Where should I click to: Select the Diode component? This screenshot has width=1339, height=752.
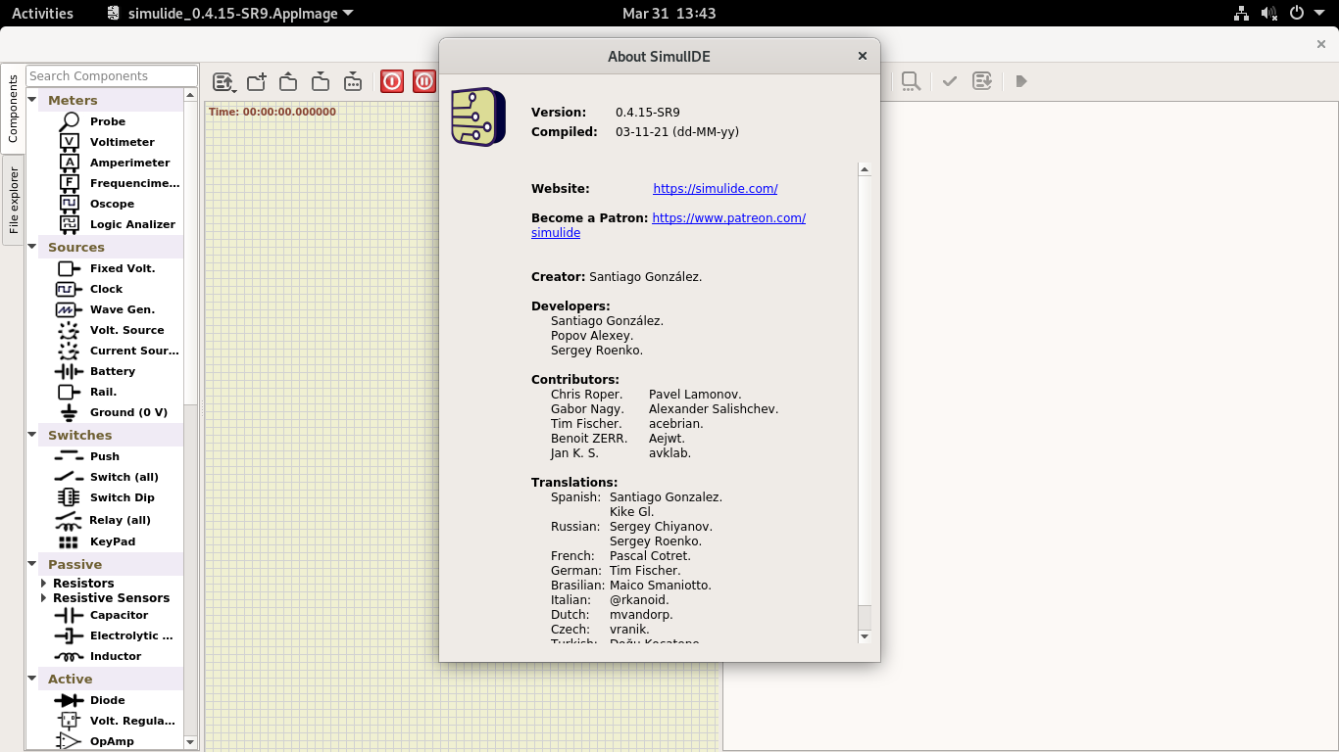click(108, 700)
